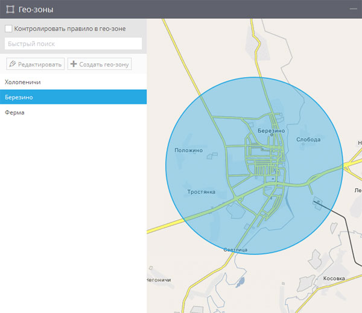Click the minimize dash in panel header
Image resolution: width=362 pixels, height=313 pixels.
[354, 9]
